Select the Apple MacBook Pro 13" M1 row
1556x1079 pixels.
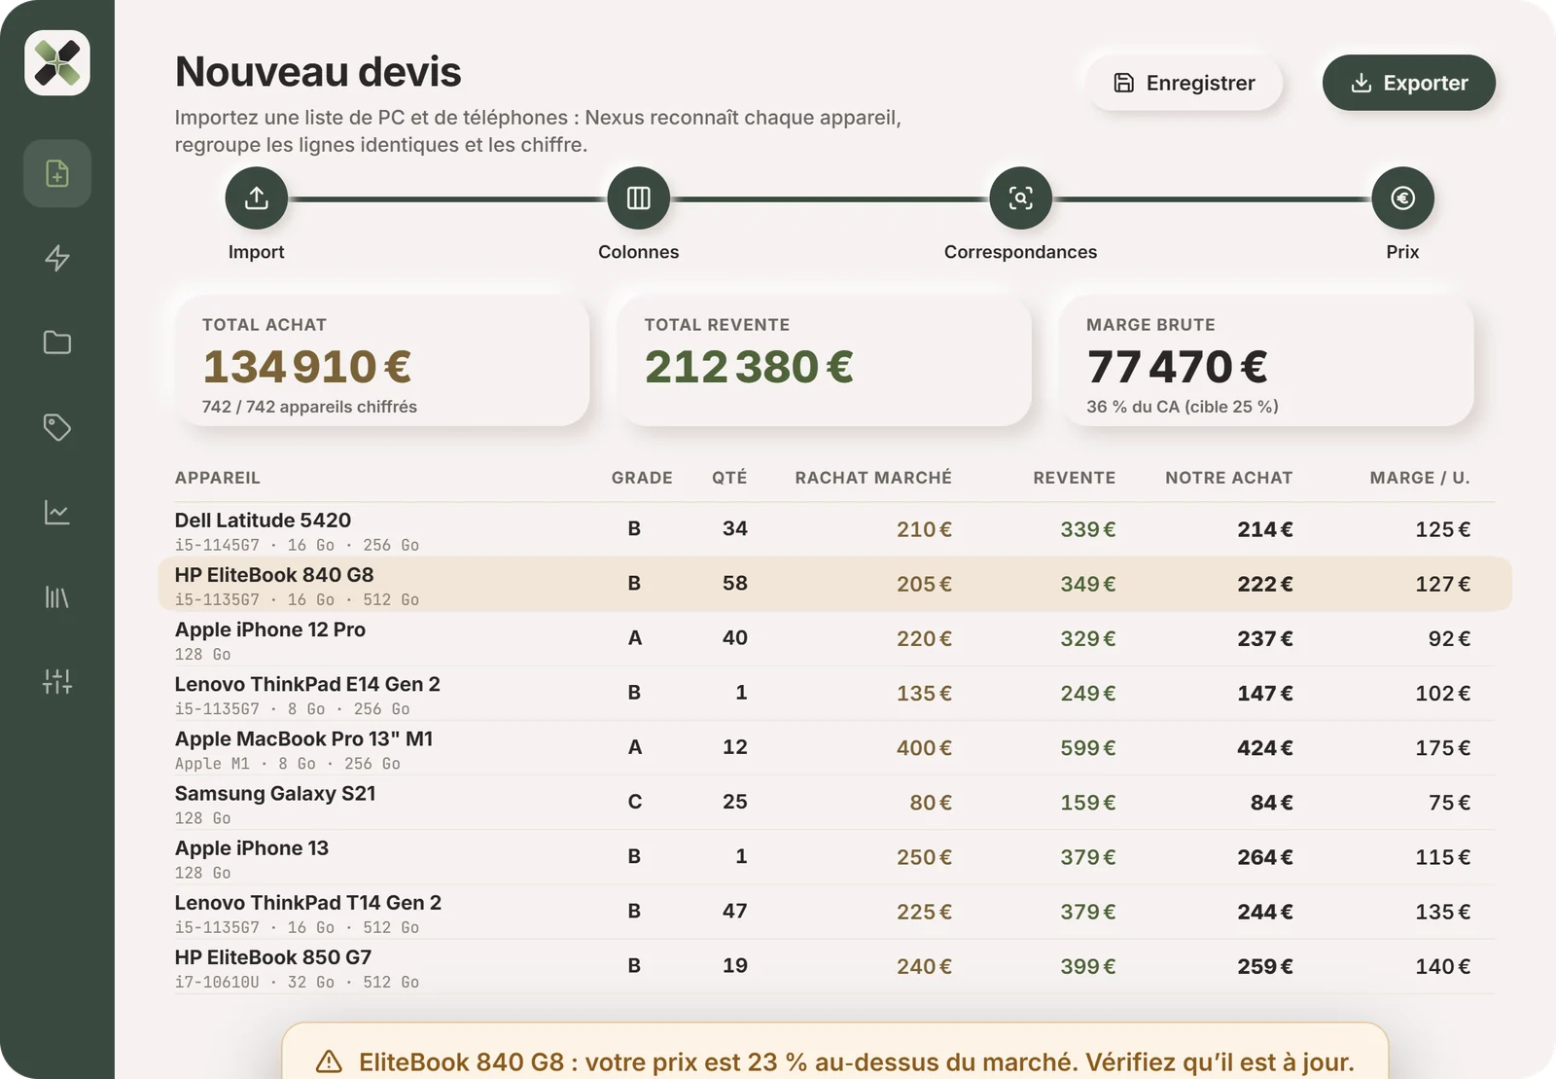tap(835, 748)
